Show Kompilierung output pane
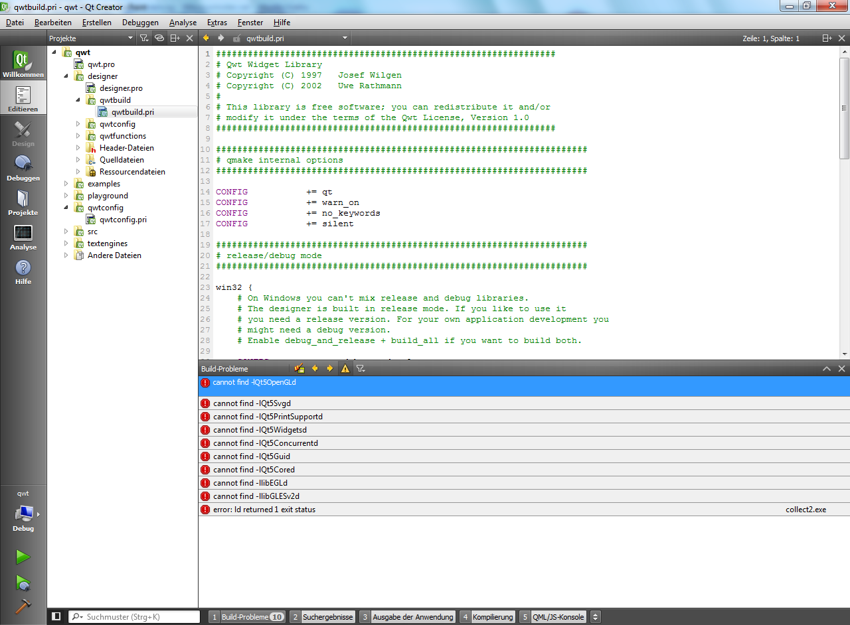The height and width of the screenshot is (625, 850). tap(487, 617)
